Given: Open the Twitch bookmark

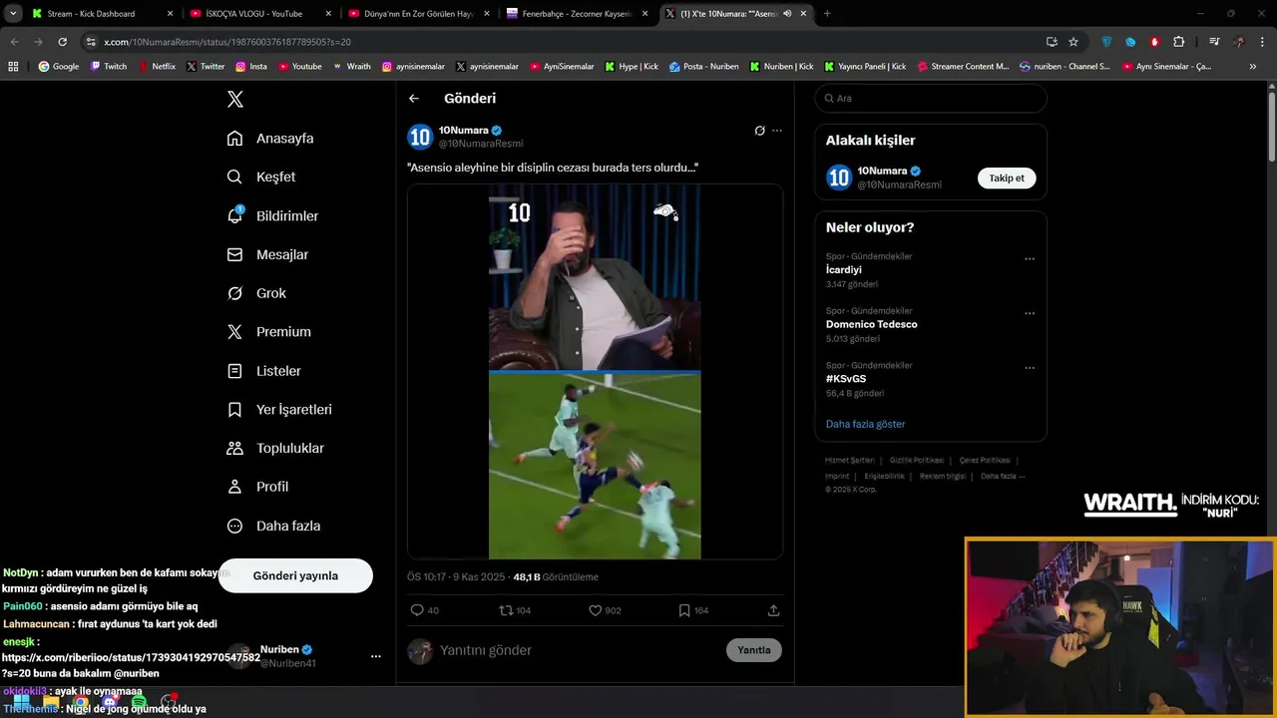Looking at the screenshot, I should click(x=109, y=67).
